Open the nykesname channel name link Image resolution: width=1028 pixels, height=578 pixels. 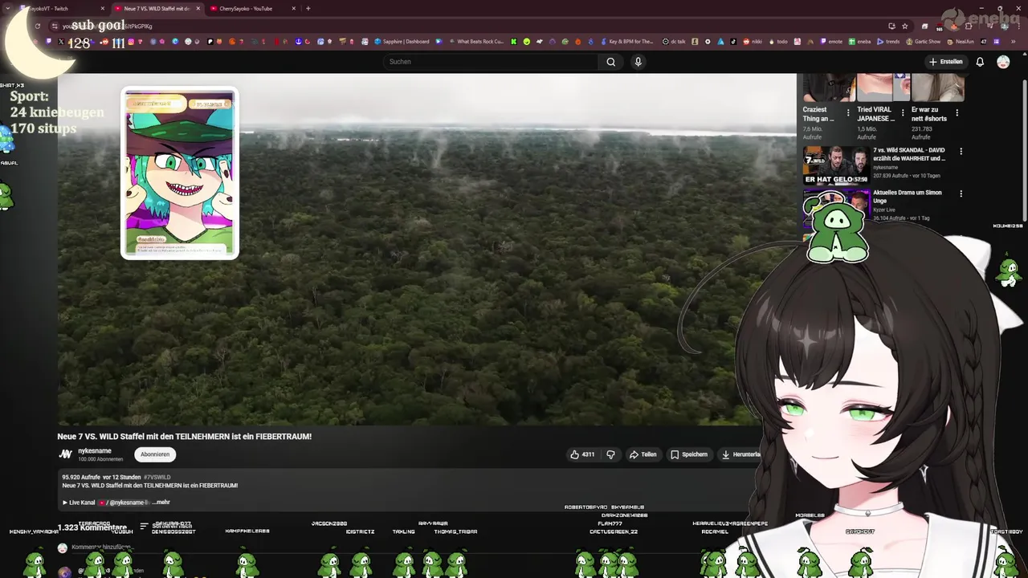click(x=95, y=451)
